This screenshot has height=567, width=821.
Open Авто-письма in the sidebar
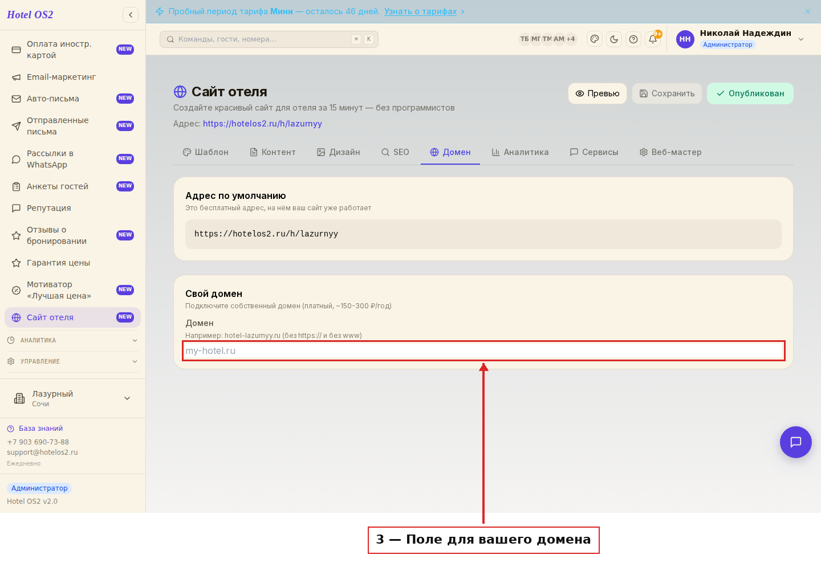coord(72,99)
